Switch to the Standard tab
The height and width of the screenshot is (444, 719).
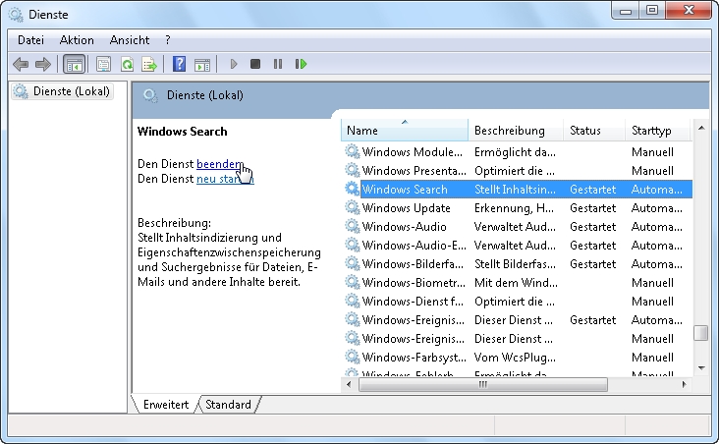point(228,405)
